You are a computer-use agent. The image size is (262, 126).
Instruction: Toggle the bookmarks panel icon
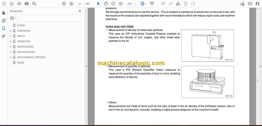tap(3, 28)
